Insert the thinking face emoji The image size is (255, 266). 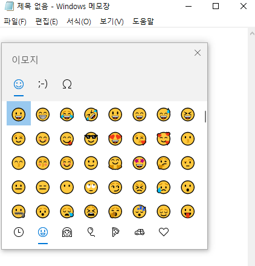(164, 163)
